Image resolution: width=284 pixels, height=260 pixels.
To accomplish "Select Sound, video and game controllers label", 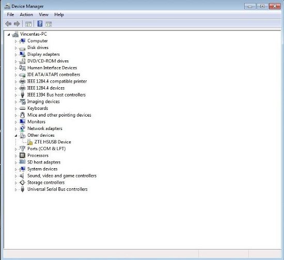I will [x=62, y=176].
